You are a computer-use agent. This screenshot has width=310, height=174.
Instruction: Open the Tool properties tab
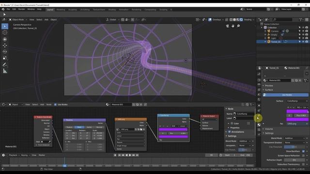pyautogui.click(x=259, y=74)
